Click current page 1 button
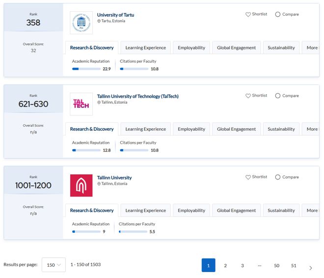 (x=208, y=265)
